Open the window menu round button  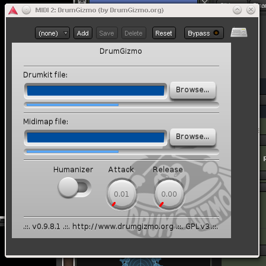tap(26, 10)
